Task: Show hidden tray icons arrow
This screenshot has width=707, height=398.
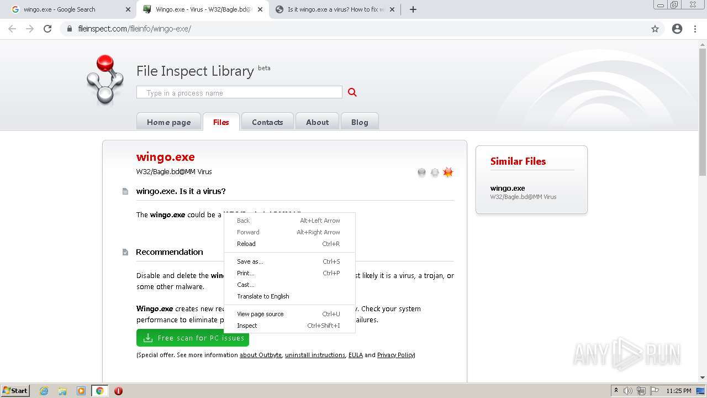Action: 616,391
